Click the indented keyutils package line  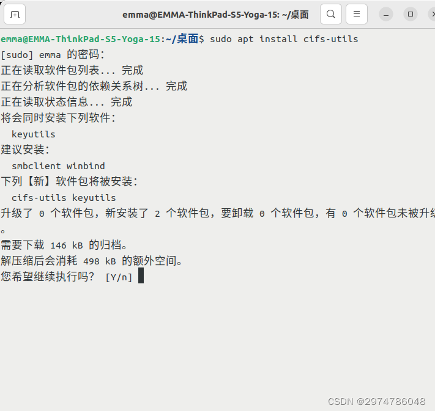(x=33, y=134)
